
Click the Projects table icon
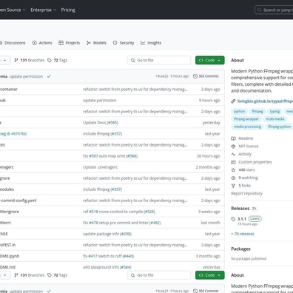[x=61, y=43]
